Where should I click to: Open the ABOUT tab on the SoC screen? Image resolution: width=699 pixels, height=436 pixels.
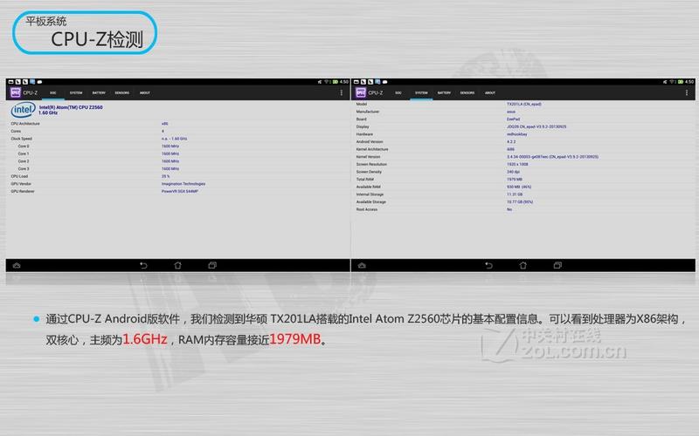pyautogui.click(x=145, y=93)
